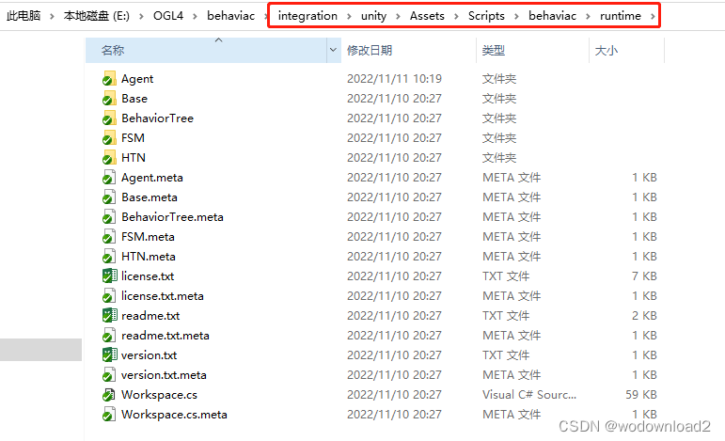Screen dimensions: 725x441
Task: Go to Assets folder in breadcrumb
Action: [427, 16]
